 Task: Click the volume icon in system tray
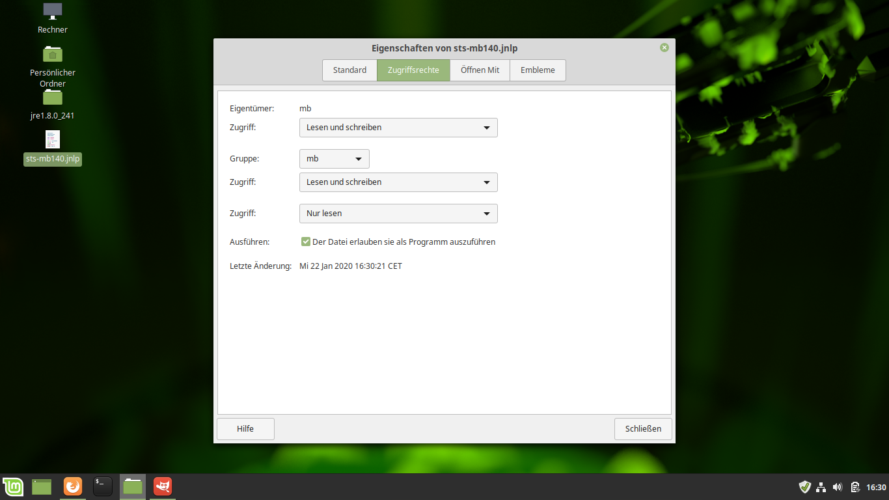[838, 487]
